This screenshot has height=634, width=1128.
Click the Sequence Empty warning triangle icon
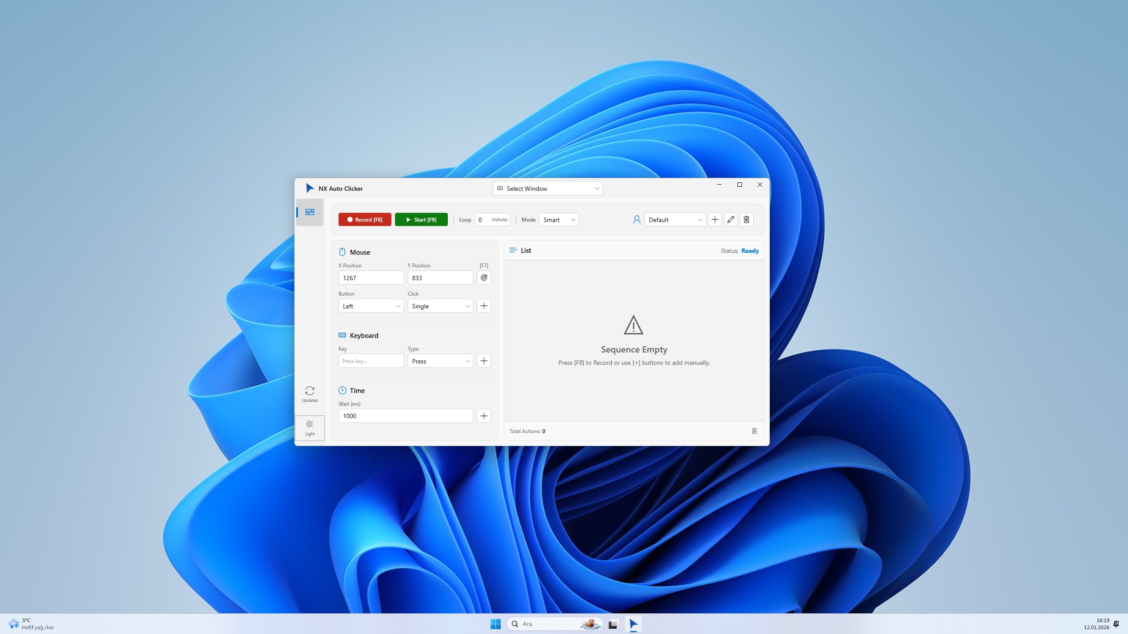click(633, 325)
